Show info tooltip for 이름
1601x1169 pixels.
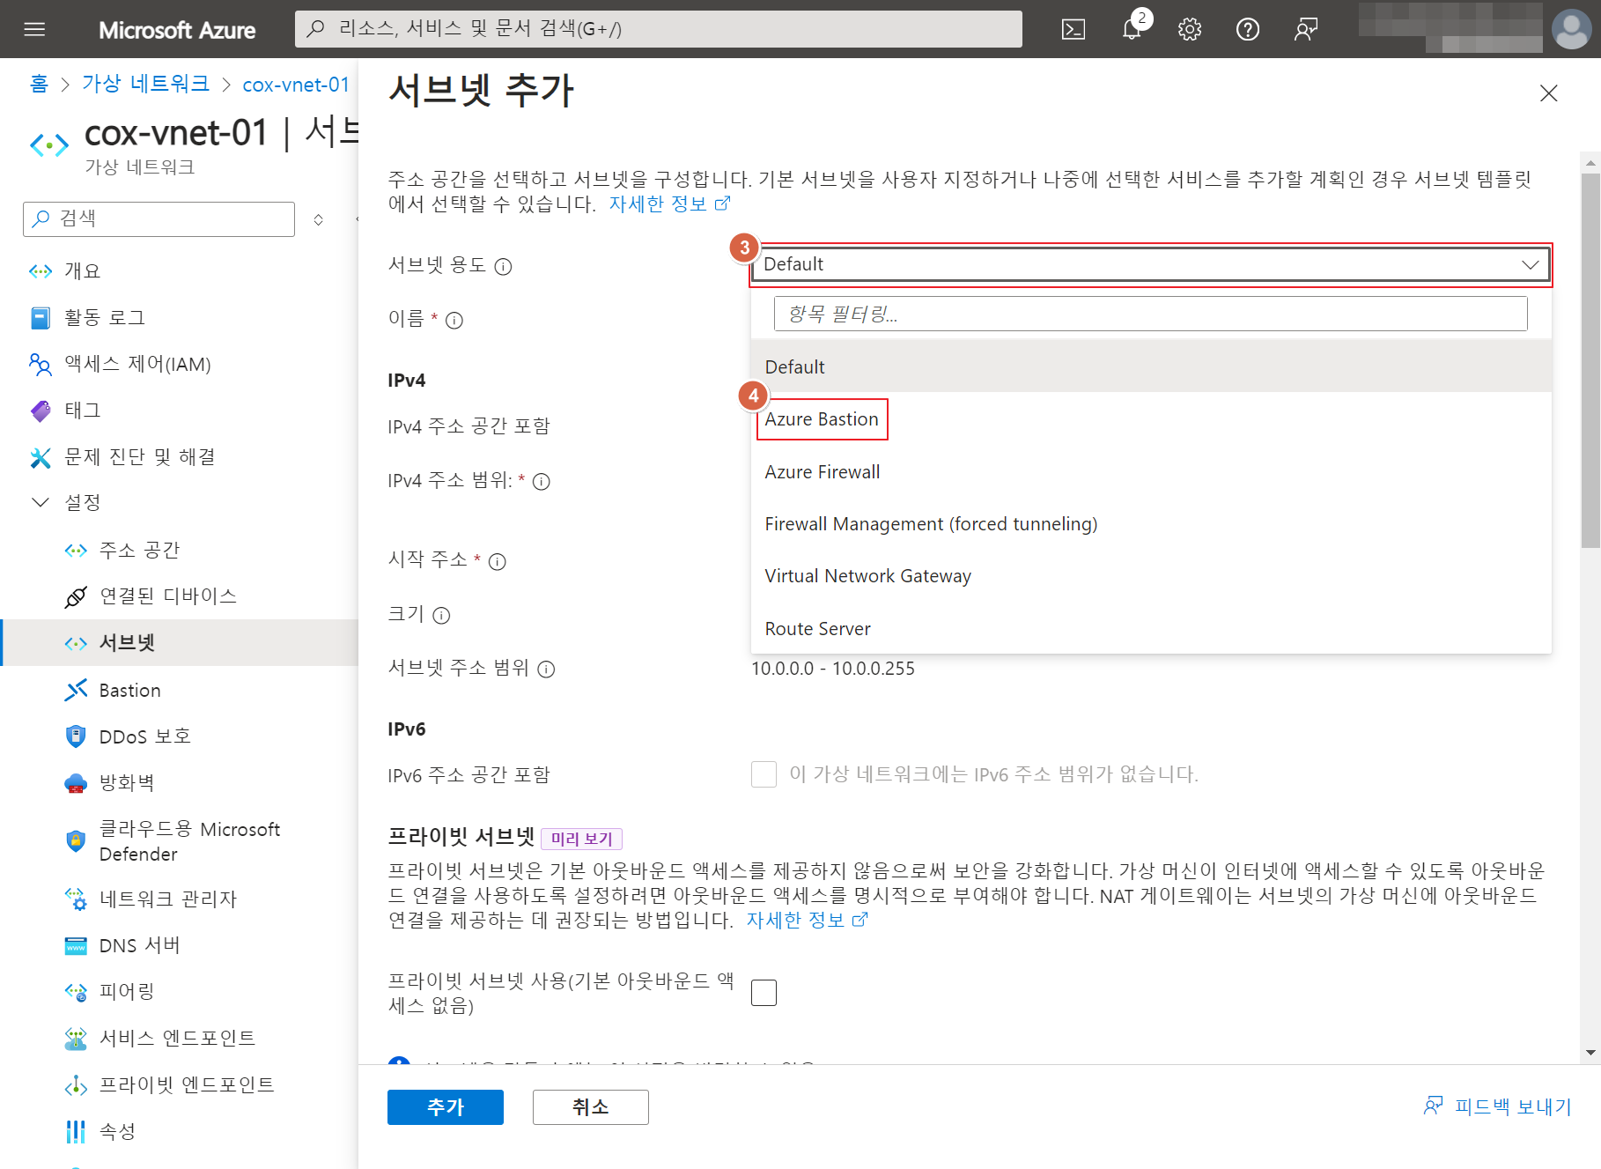tap(454, 321)
